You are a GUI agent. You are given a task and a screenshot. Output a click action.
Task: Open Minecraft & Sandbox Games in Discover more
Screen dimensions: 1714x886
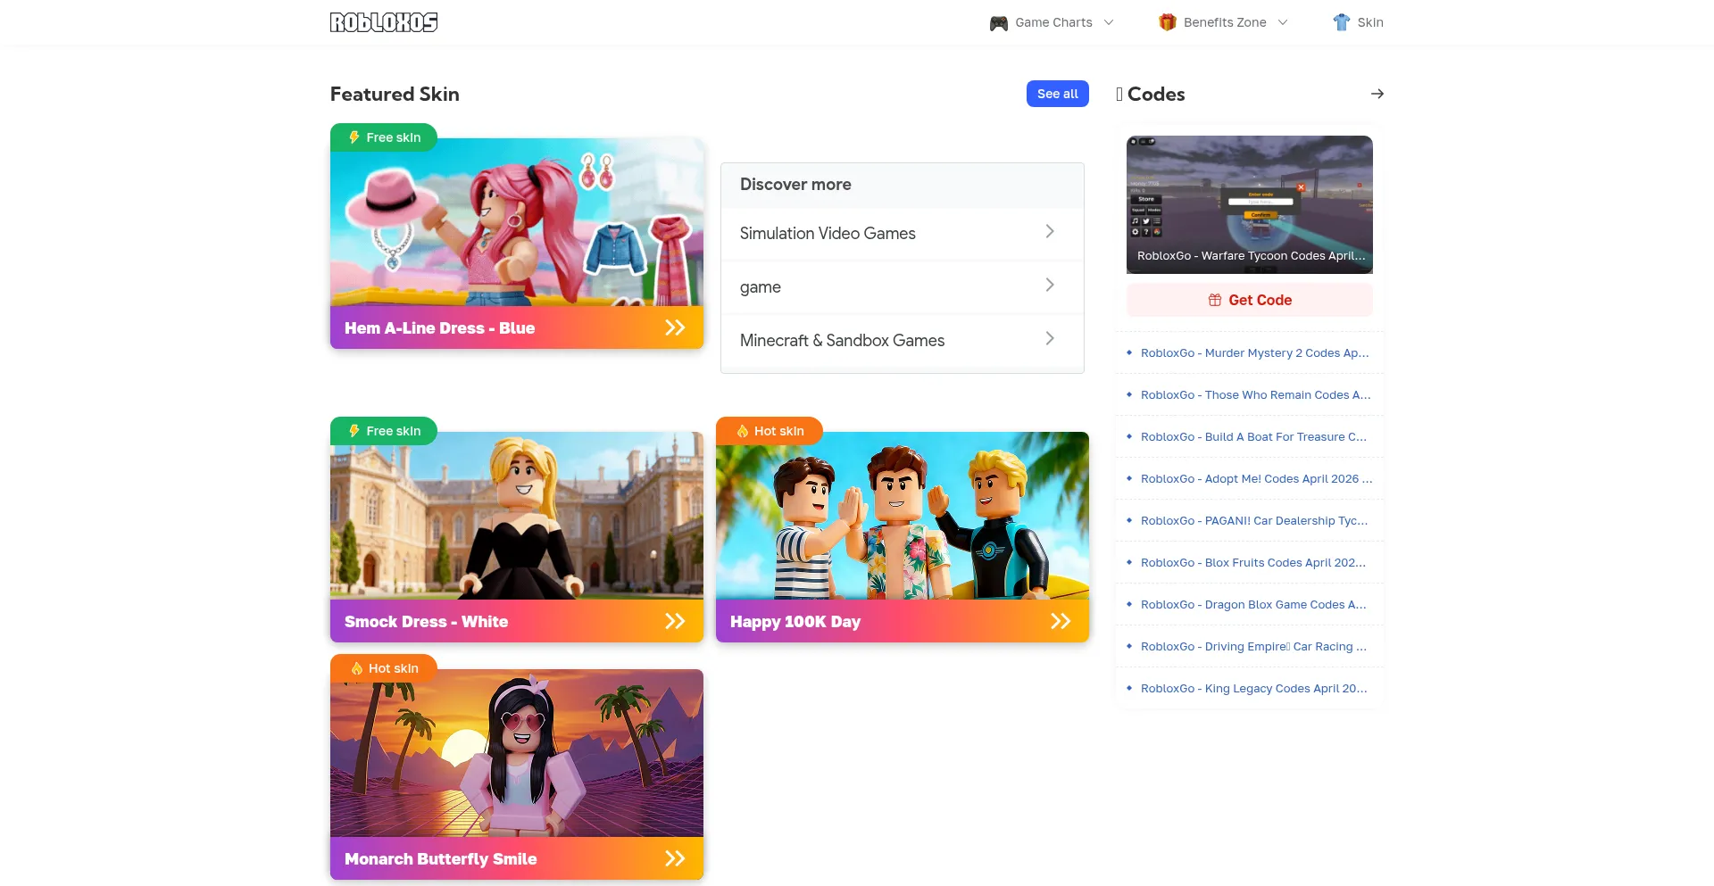pos(903,341)
